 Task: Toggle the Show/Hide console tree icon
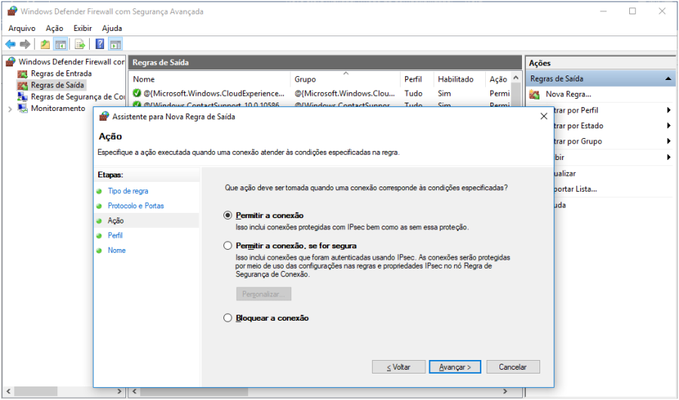60,45
